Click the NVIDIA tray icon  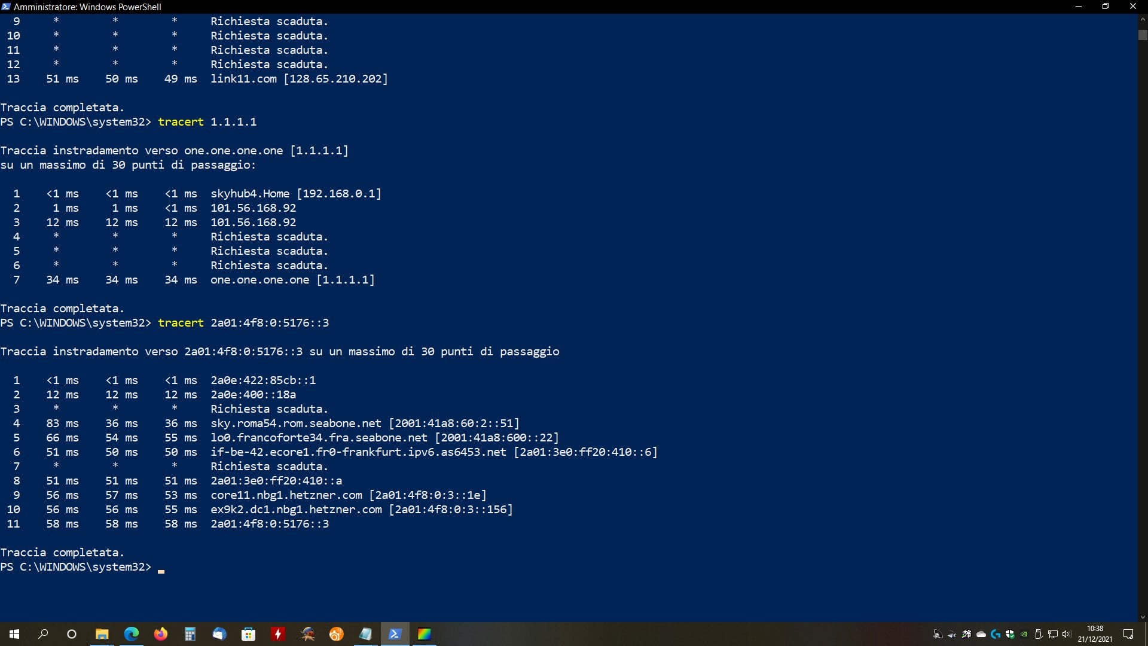[x=1024, y=634]
